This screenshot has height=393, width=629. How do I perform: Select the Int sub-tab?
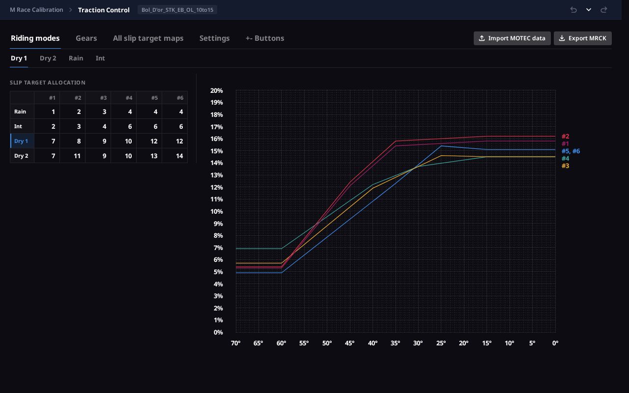100,58
